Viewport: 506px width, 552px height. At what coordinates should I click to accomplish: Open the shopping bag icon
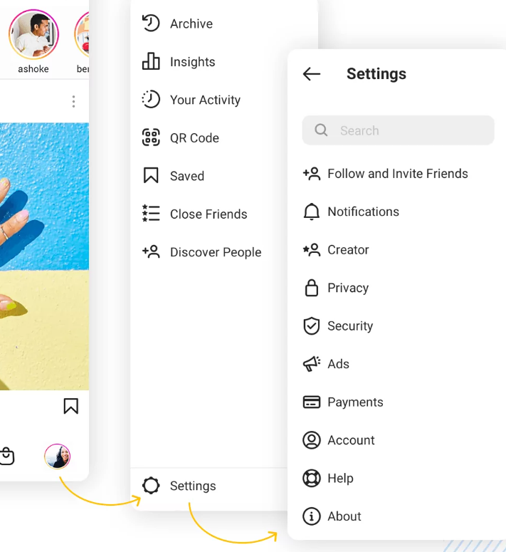point(6,457)
